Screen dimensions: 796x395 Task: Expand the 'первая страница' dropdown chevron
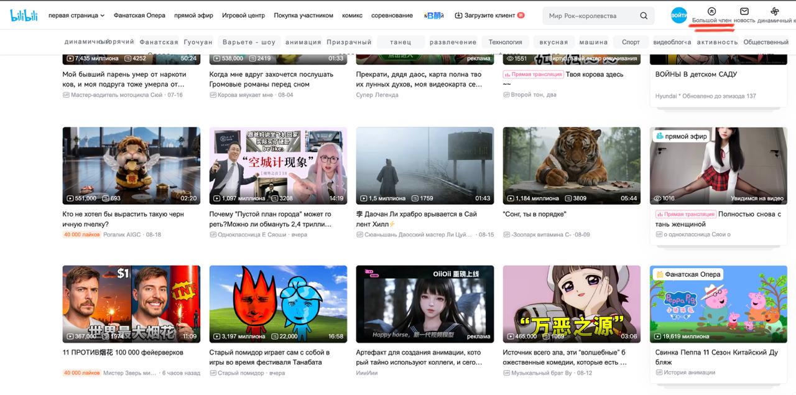tap(102, 16)
